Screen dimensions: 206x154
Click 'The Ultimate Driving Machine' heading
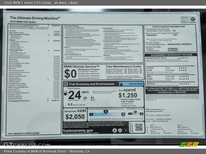[35, 18]
